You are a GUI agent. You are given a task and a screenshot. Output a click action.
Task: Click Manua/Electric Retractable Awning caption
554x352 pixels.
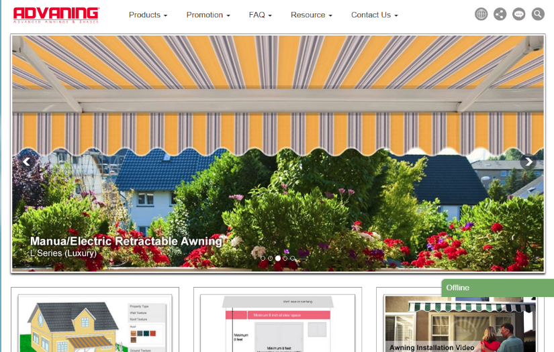[126, 241]
